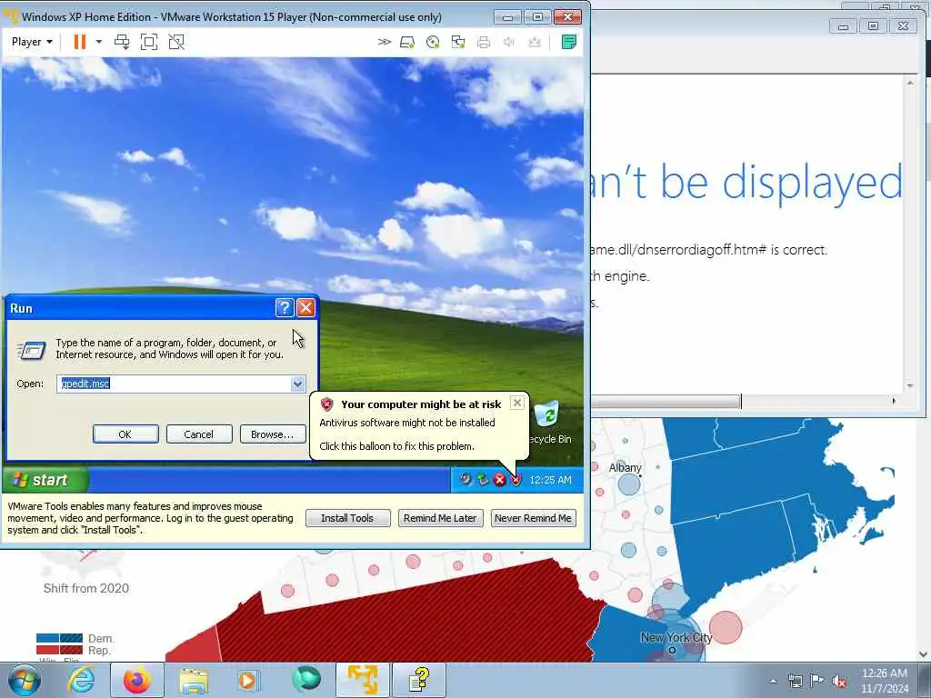Click the network adapter device icon
This screenshot has width=931, height=698.
(x=458, y=42)
